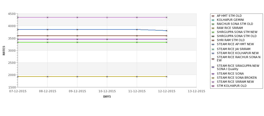The height and width of the screenshot is (116, 264).
Task: Select STEAM RICE KOLHAPUR NEW legend label
Action: tap(238, 53)
